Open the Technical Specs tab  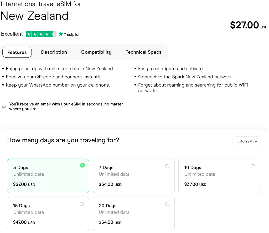click(x=143, y=52)
